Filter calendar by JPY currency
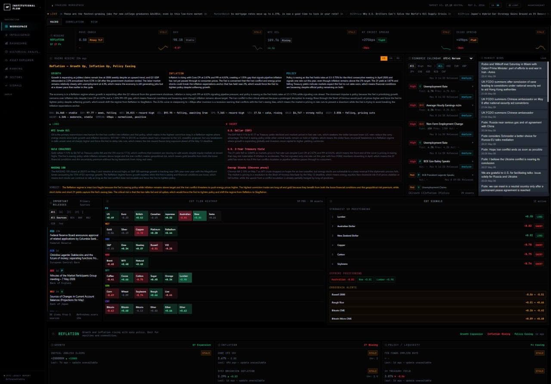This screenshot has height=384, width=551. coord(412,71)
